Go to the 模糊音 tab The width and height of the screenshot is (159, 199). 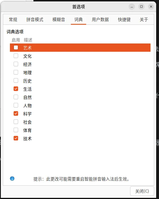(x=59, y=20)
